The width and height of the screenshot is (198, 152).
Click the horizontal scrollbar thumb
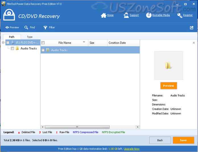tap(77, 127)
